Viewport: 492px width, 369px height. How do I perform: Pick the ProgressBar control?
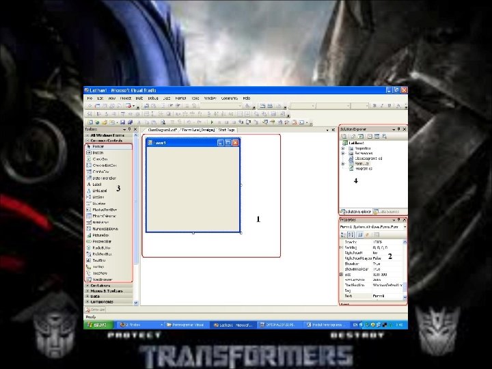pos(109,241)
